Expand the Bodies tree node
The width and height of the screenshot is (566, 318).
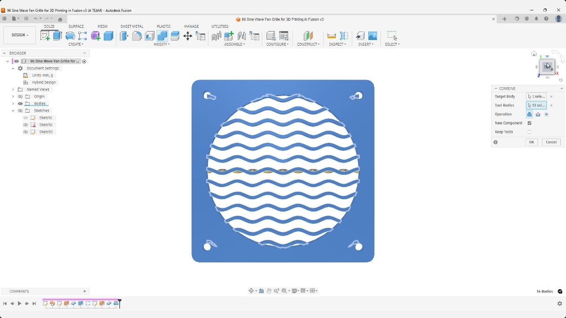point(13,104)
